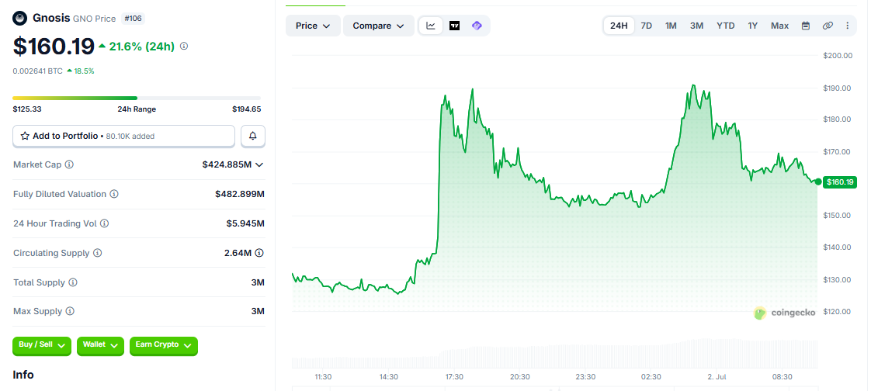Viewport: 871px width, 391px height.
Task: Open Buy / Sell dropdown
Action: (42, 345)
